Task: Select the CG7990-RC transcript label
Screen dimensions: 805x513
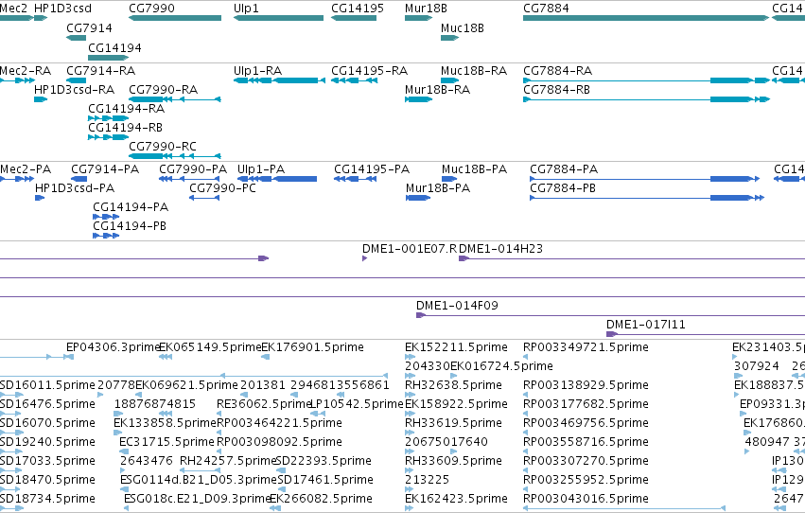Action: pyautogui.click(x=163, y=147)
